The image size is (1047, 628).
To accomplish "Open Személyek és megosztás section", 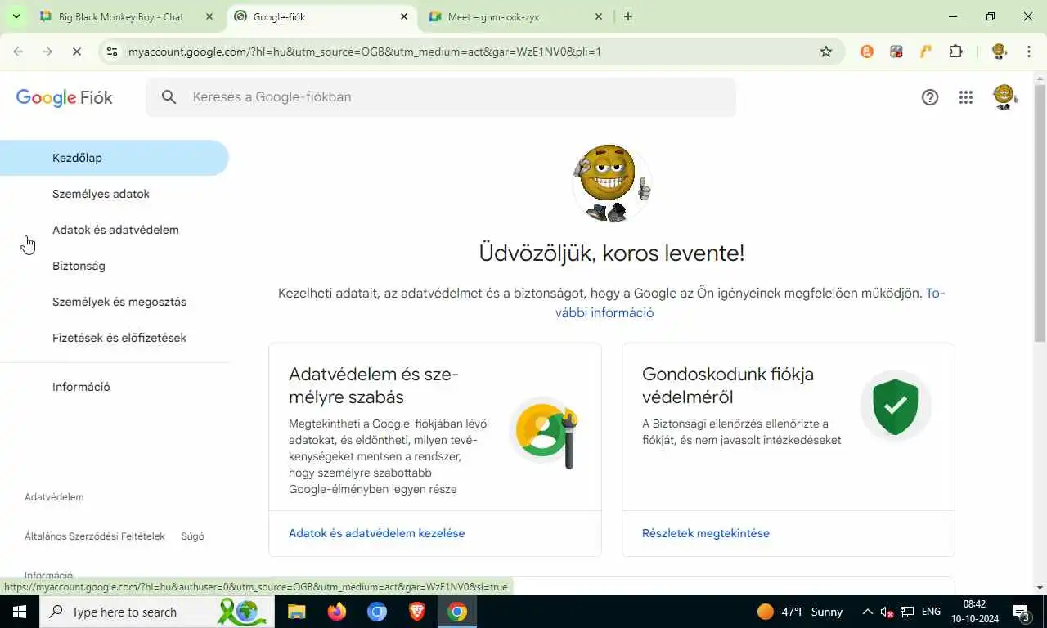I will click(115, 302).
